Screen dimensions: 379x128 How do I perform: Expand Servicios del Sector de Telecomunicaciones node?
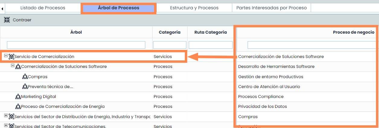[x=6, y=126]
